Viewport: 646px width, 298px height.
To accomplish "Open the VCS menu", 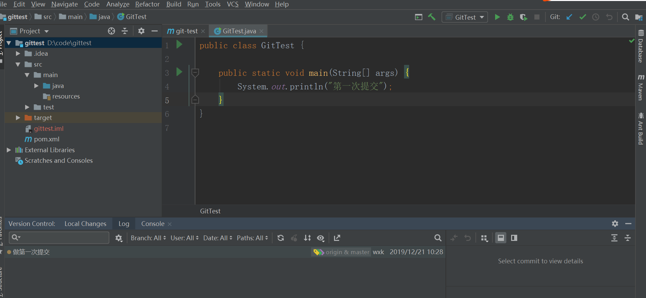I will pos(232,4).
